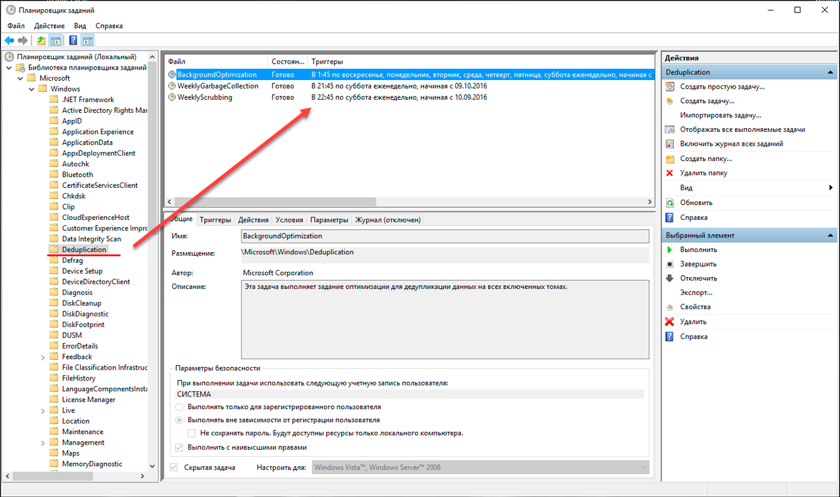Toggle 'Выполнить с наивысшими правами' checkbox

(179, 448)
